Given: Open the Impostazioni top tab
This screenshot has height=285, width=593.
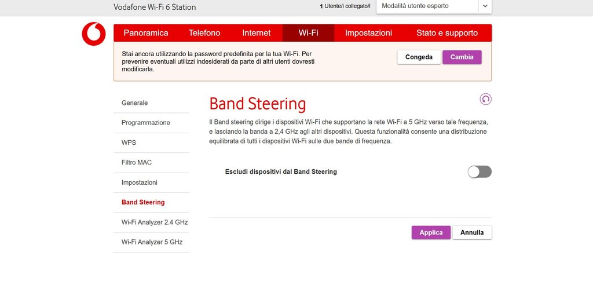Looking at the screenshot, I should click(368, 33).
